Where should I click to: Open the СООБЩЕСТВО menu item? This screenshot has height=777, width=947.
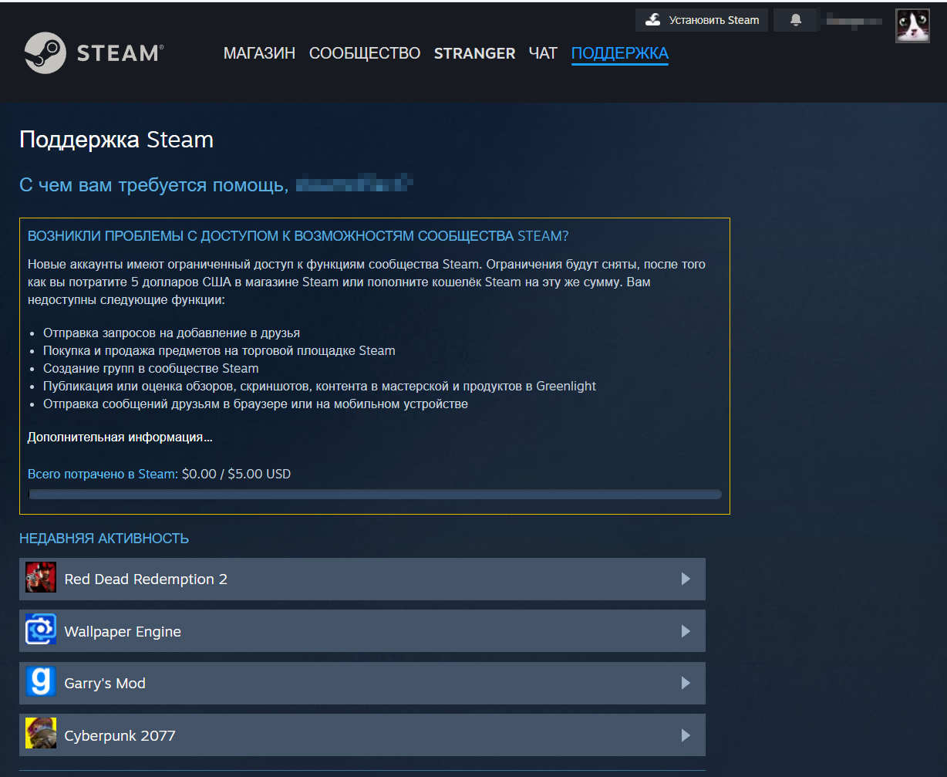click(x=364, y=53)
